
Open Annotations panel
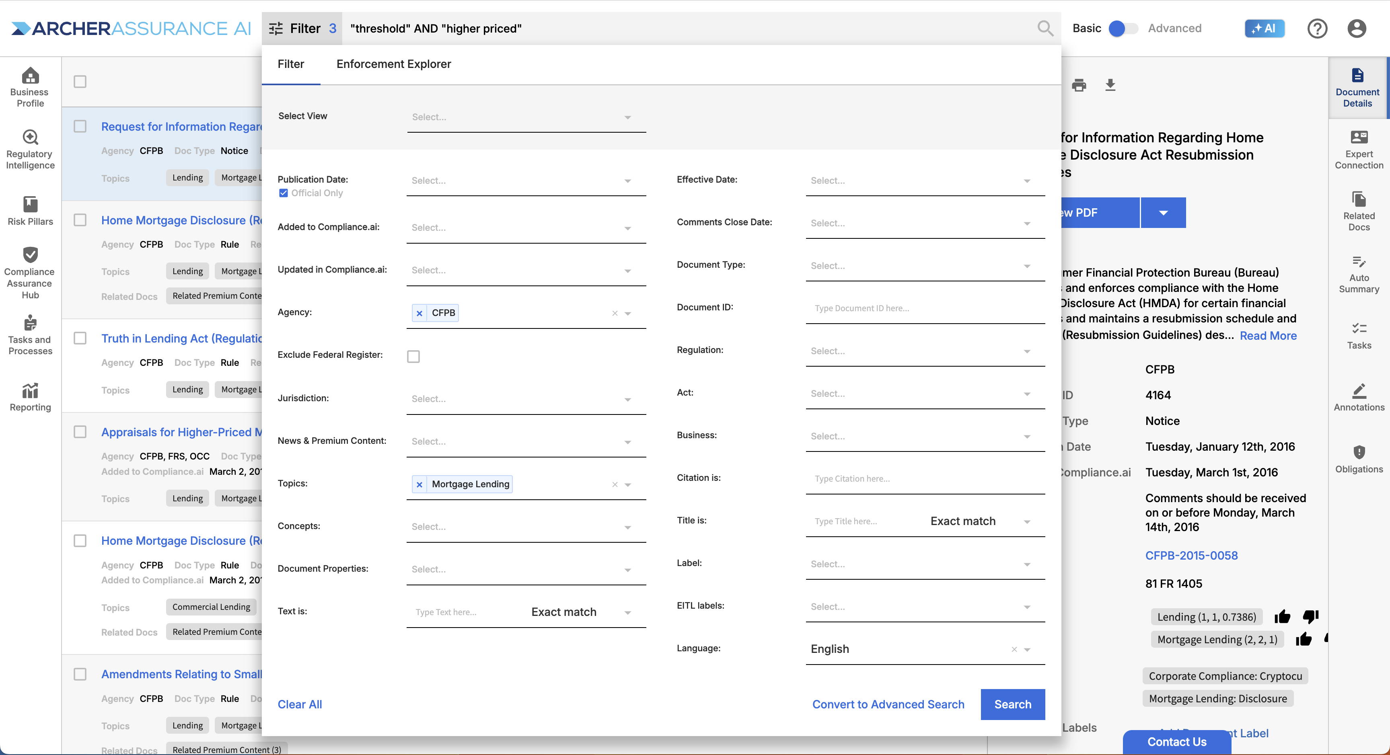point(1359,398)
